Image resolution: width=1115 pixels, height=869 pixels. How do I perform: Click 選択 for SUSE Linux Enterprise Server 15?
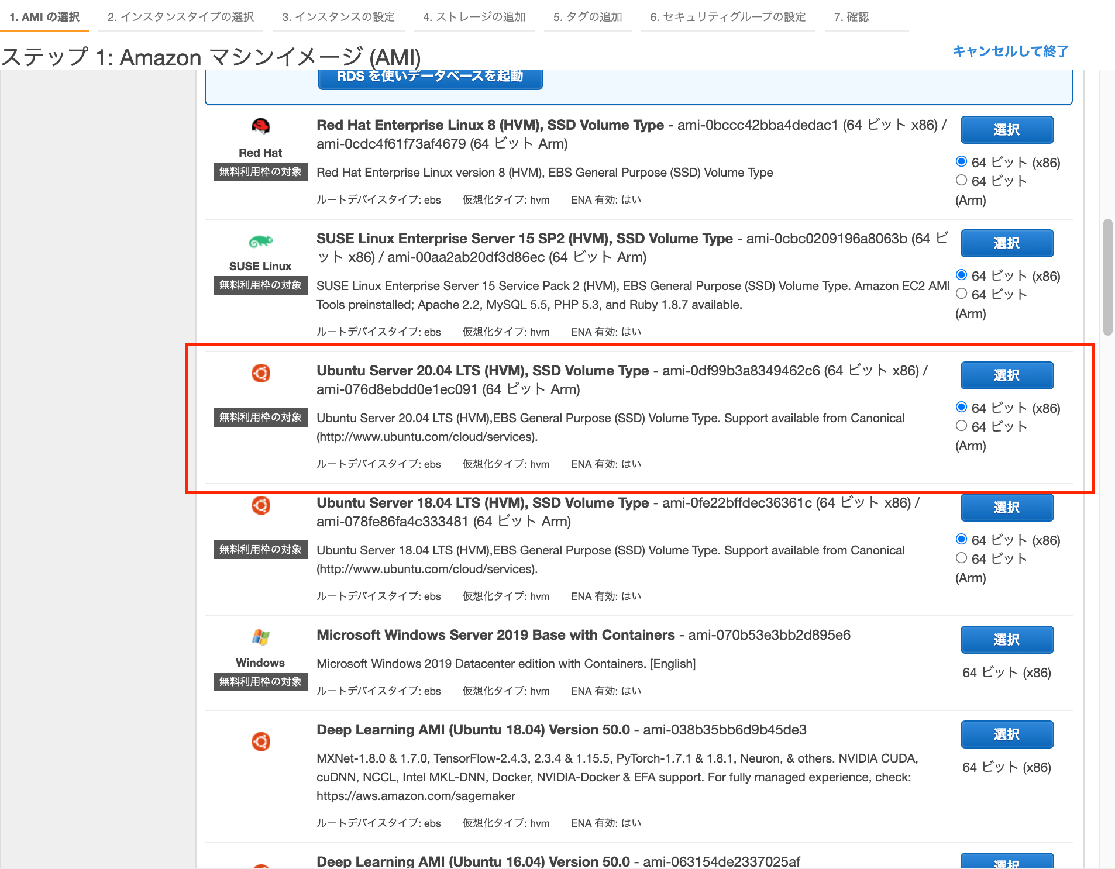[1007, 243]
